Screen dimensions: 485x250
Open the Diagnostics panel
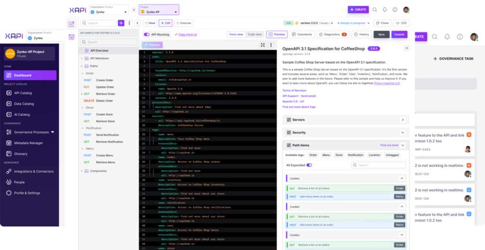pos(332,34)
